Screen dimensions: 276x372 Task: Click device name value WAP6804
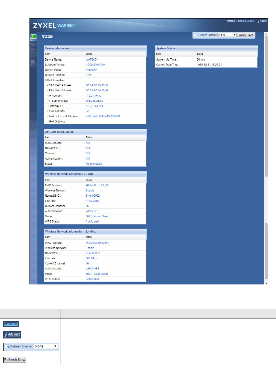click(92, 59)
